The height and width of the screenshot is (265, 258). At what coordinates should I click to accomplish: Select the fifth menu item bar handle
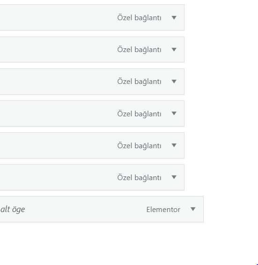pos(92,145)
